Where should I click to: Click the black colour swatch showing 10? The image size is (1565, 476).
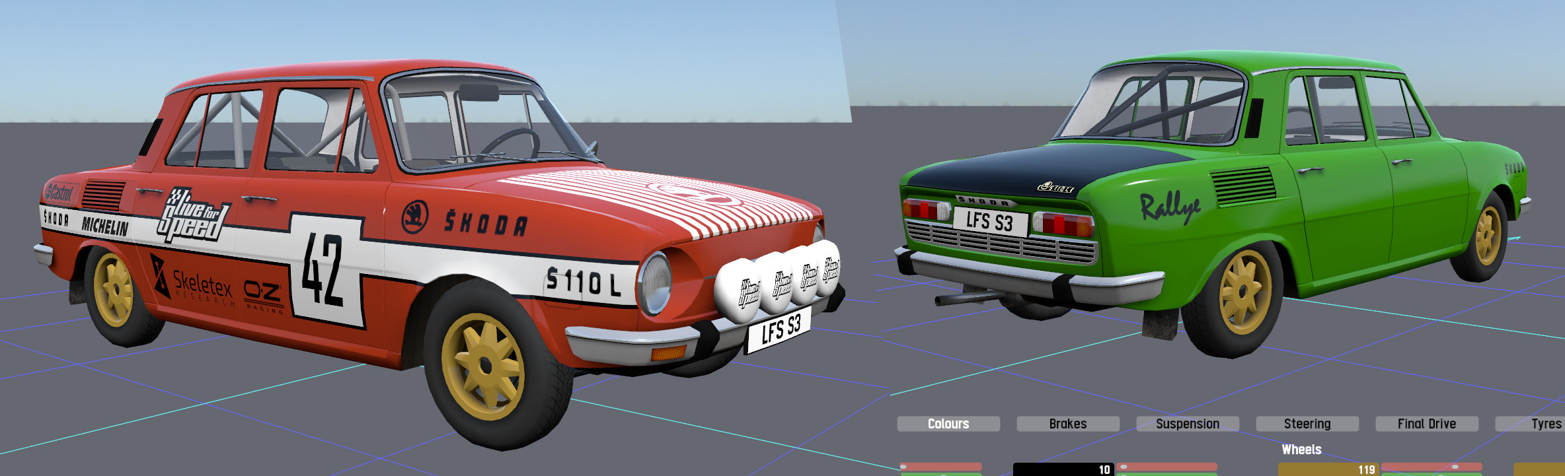[1063, 469]
